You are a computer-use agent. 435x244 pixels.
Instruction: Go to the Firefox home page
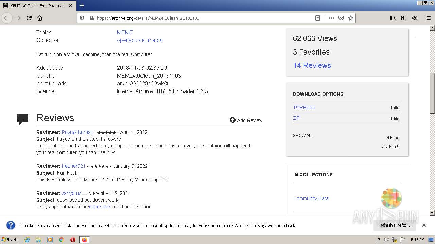(40, 18)
